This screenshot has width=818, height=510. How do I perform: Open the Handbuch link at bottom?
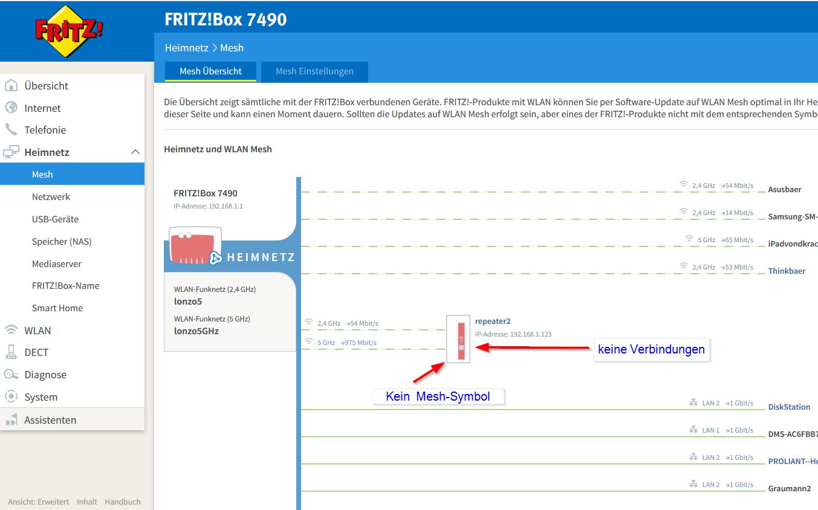pyautogui.click(x=122, y=502)
